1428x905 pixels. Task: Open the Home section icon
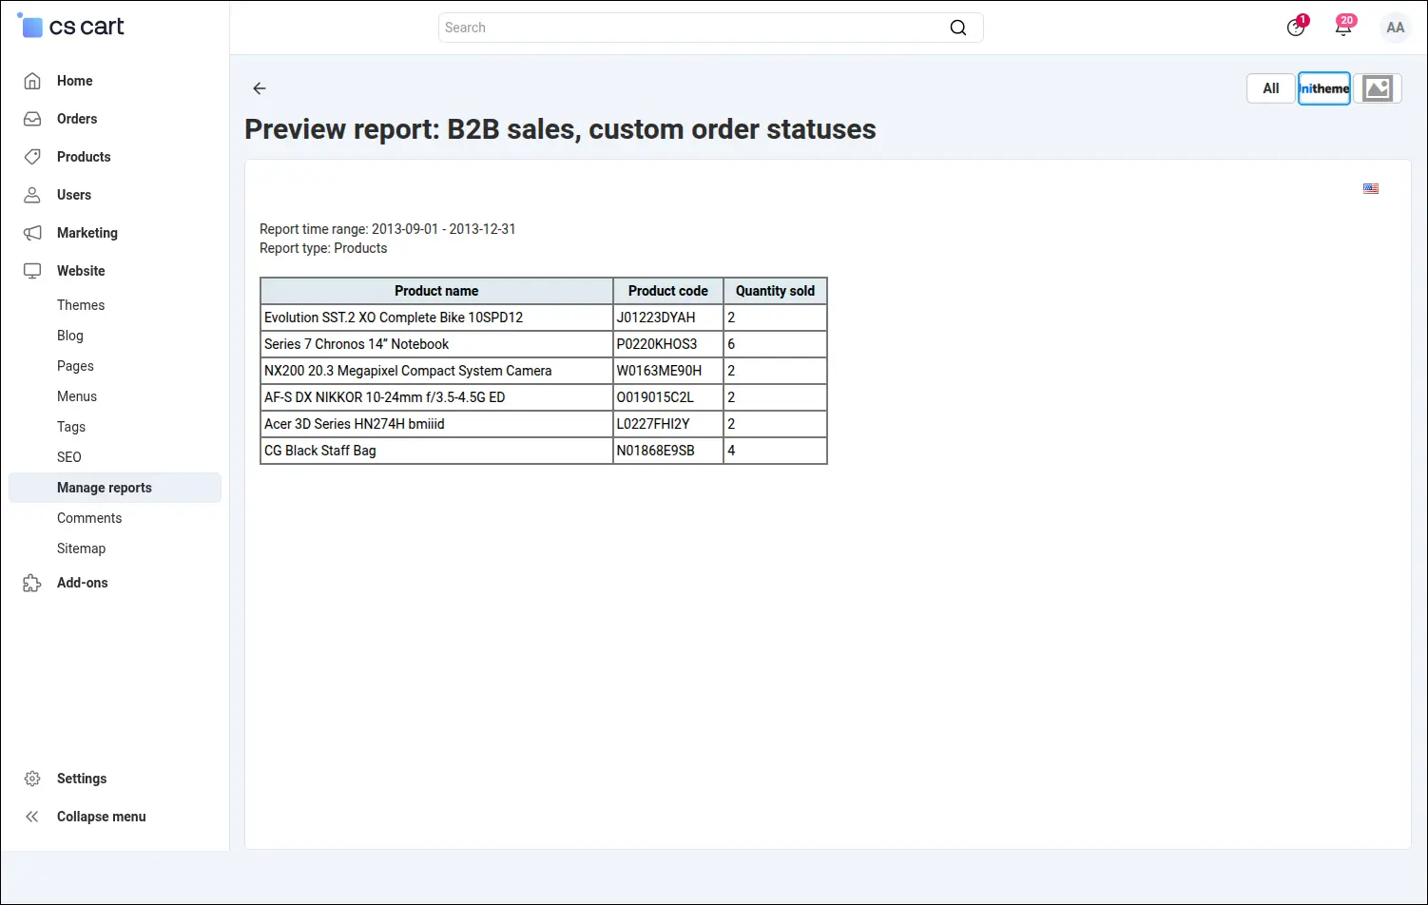coord(32,81)
